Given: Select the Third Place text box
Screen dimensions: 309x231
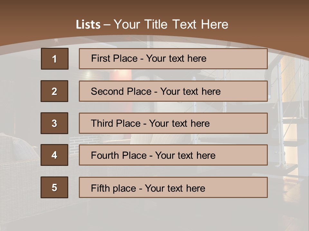Looking at the screenshot, I should 173,123.
